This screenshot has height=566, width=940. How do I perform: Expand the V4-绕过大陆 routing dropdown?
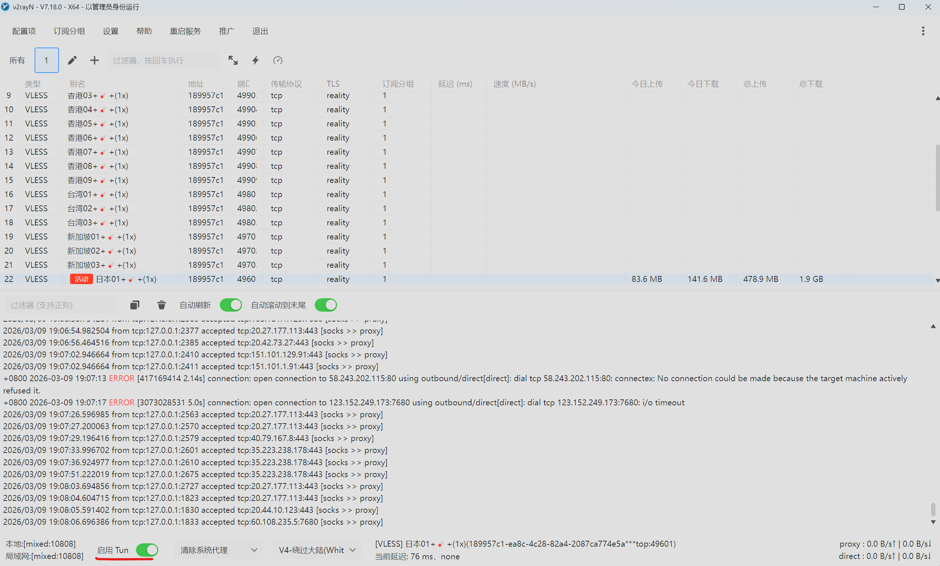tap(317, 550)
